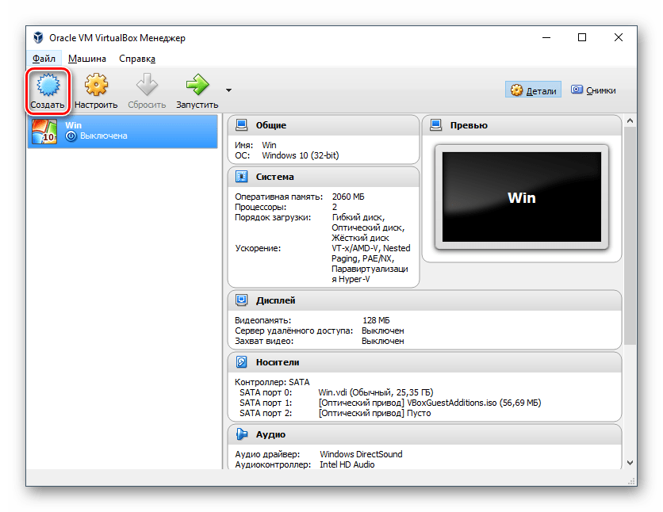The width and height of the screenshot is (663, 512).
Task: Click the Носители section icon
Action: click(239, 362)
